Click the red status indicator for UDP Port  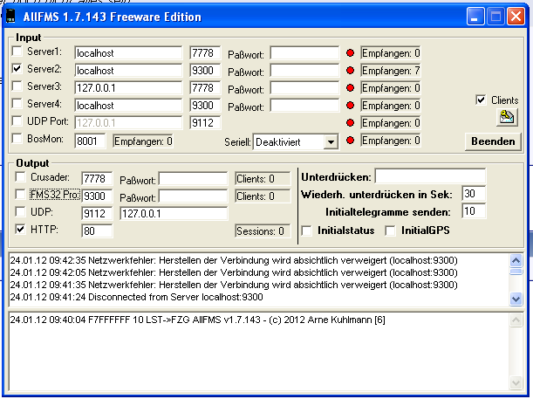tap(351, 123)
